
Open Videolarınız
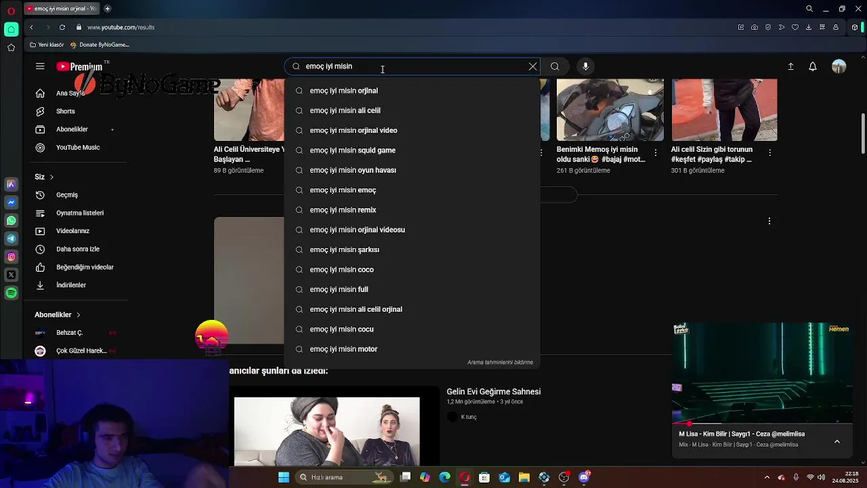pos(72,231)
